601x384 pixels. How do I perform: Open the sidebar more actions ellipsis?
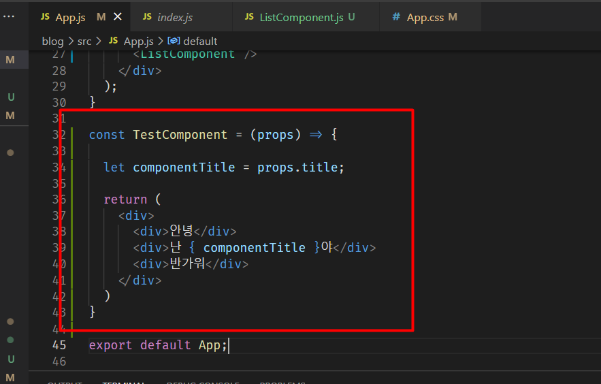tap(9, 16)
